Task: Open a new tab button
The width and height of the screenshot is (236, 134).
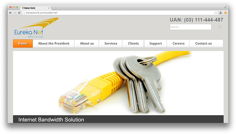Action: (54, 8)
